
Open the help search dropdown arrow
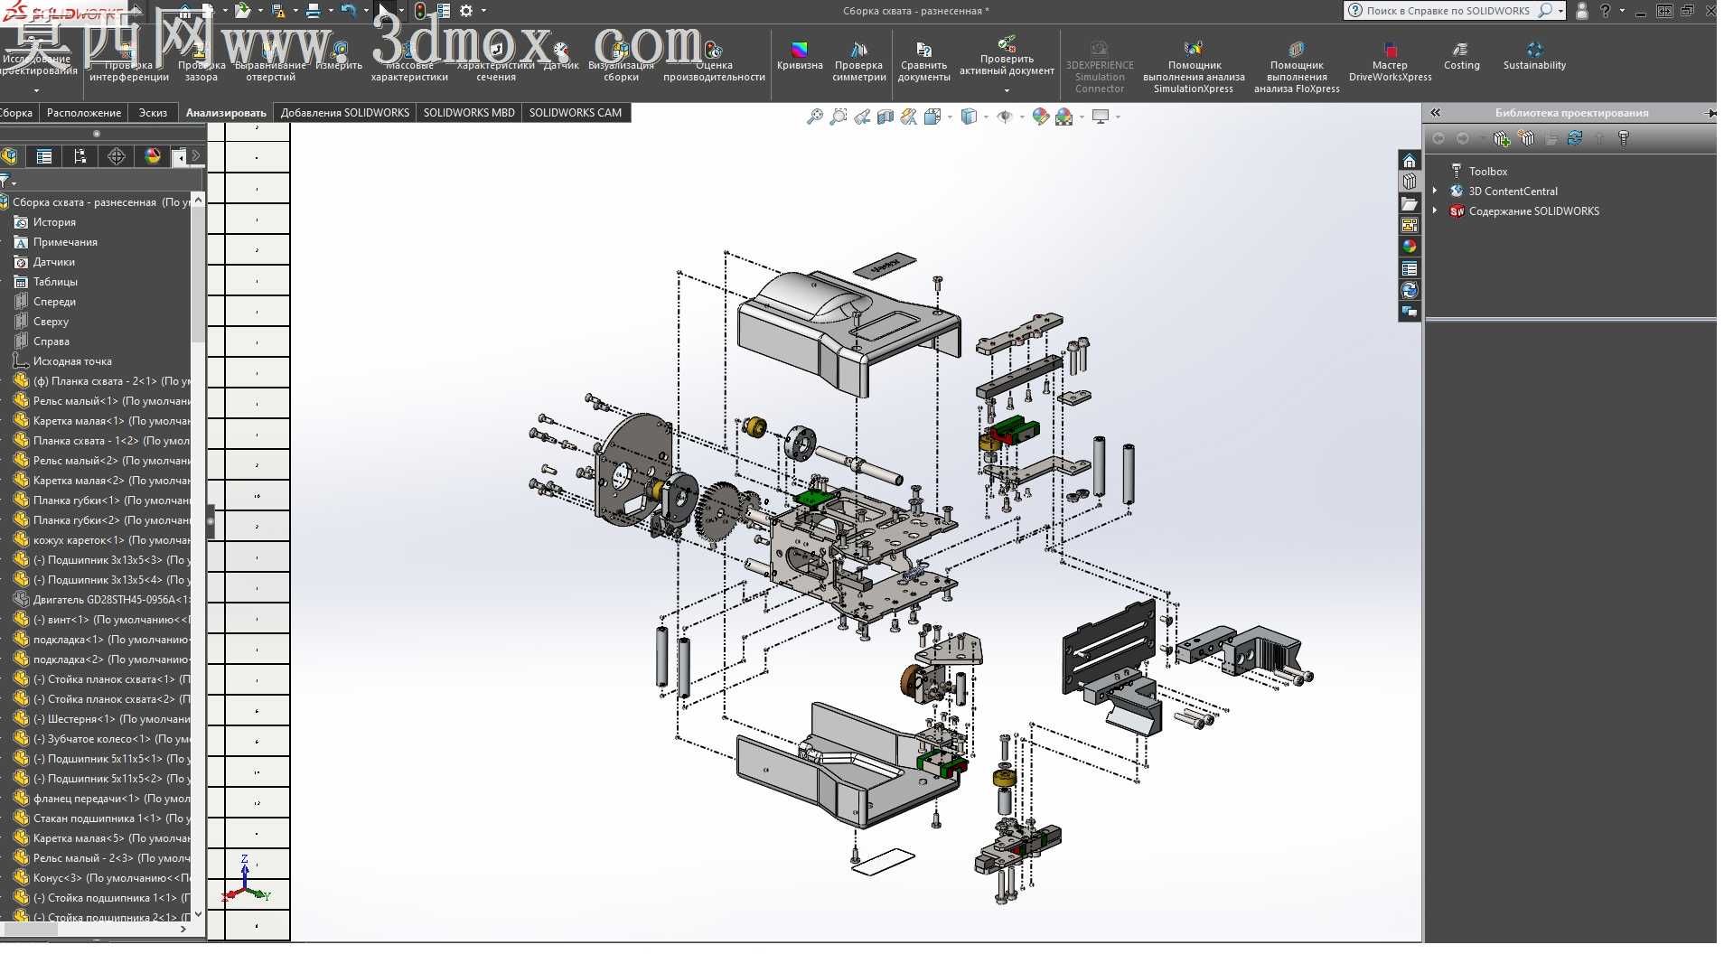[x=1561, y=11]
